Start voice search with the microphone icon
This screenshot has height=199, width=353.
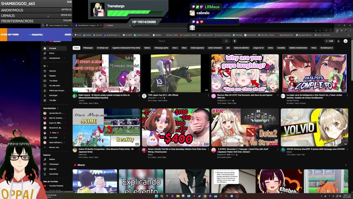click(x=235, y=41)
